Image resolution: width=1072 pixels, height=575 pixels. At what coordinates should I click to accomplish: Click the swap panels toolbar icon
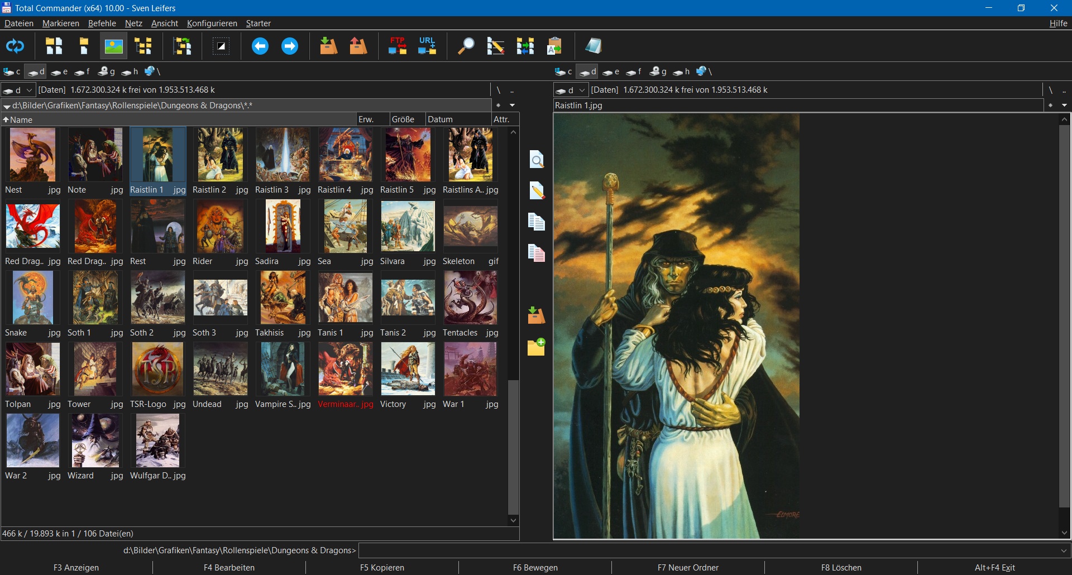click(x=183, y=46)
